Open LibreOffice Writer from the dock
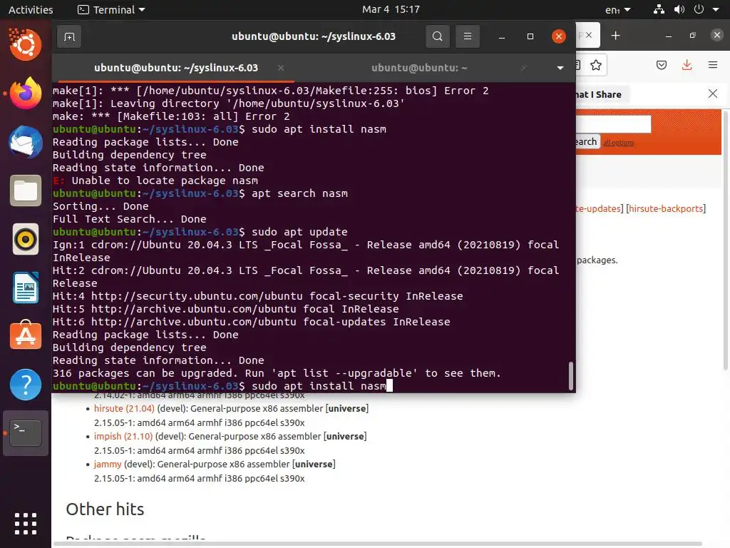Viewport: 730px width, 548px height. tap(26, 288)
